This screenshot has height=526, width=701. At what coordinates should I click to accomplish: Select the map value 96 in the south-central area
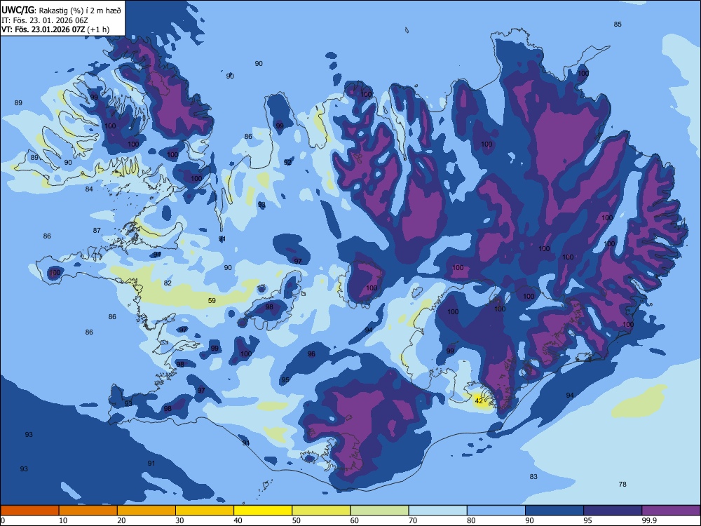312,354
